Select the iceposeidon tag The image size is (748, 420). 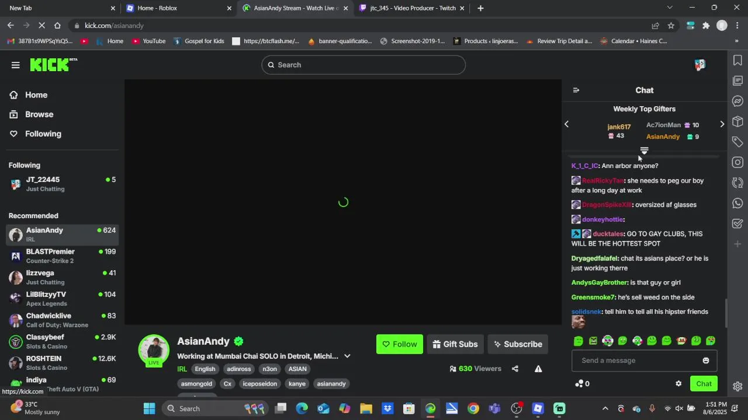(x=260, y=384)
